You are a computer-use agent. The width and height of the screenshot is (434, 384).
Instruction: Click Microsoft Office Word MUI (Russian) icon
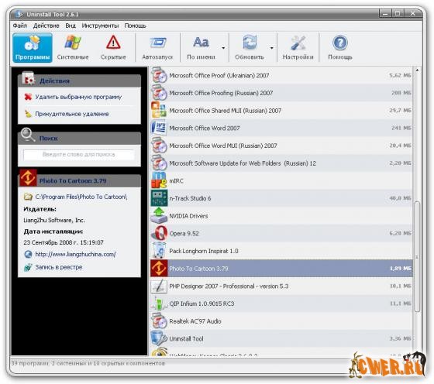tap(159, 146)
